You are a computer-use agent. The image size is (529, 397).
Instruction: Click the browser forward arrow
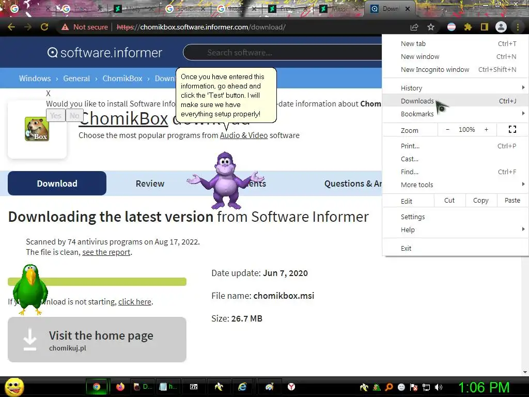click(28, 27)
